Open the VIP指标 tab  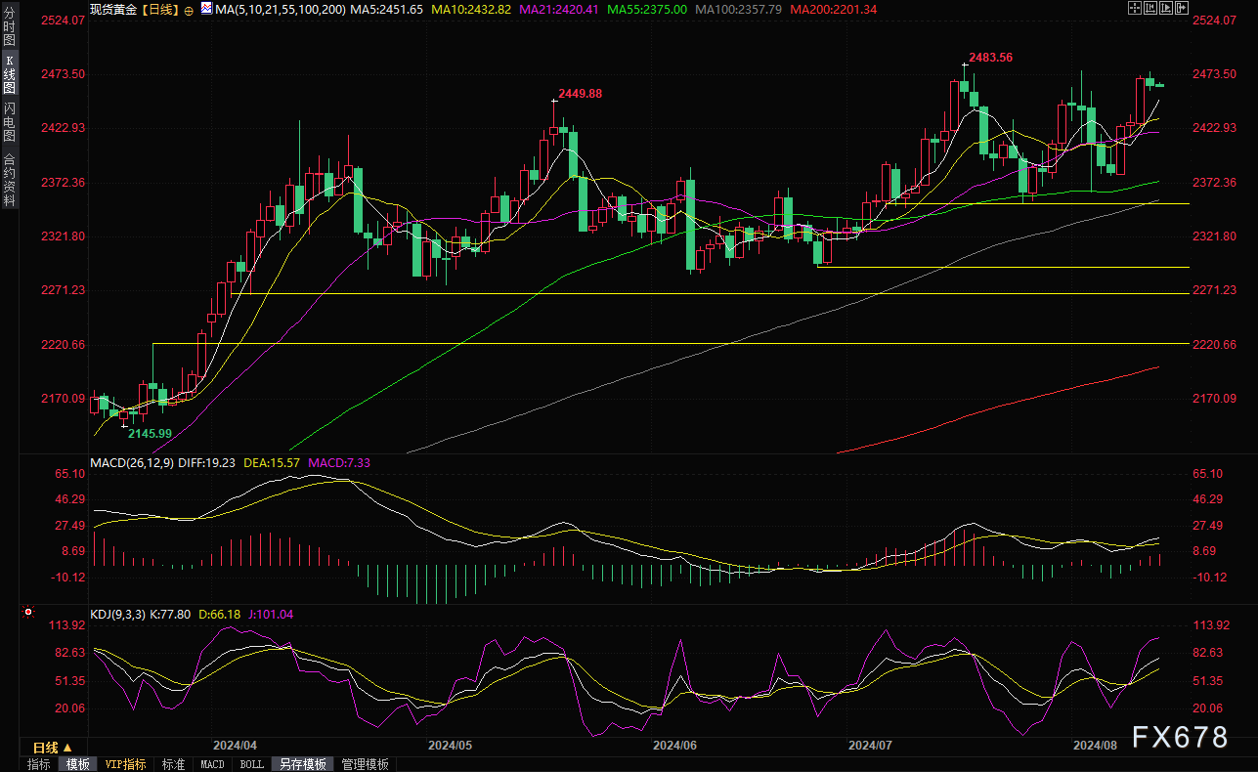tap(125, 764)
